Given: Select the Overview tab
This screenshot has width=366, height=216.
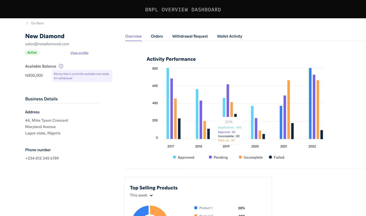Looking at the screenshot, I should tap(133, 36).
